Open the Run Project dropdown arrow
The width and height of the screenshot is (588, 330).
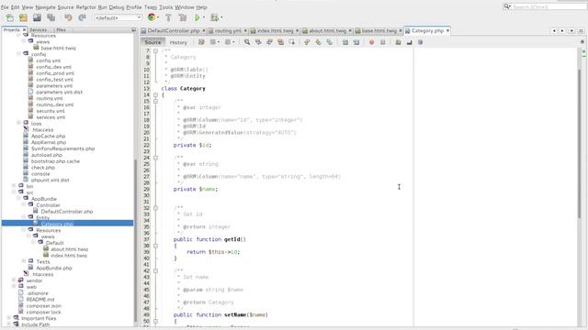[x=204, y=17]
